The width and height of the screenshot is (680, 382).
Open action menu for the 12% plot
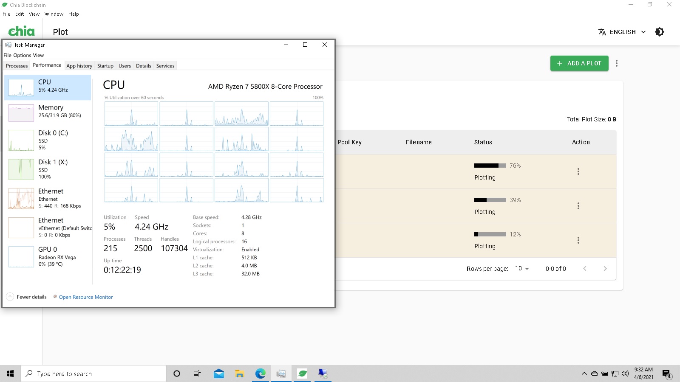point(578,240)
